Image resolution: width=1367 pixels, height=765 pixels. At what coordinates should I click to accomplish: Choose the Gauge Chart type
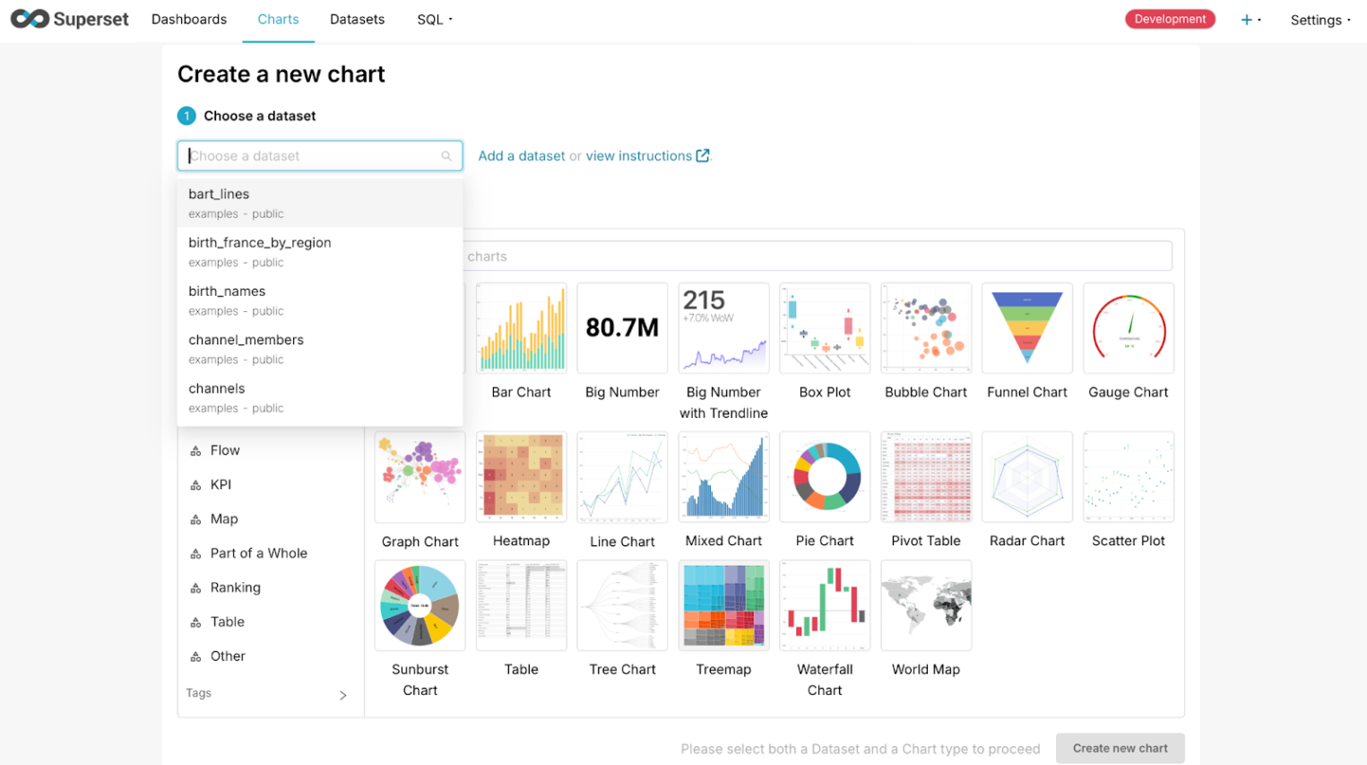1128,328
